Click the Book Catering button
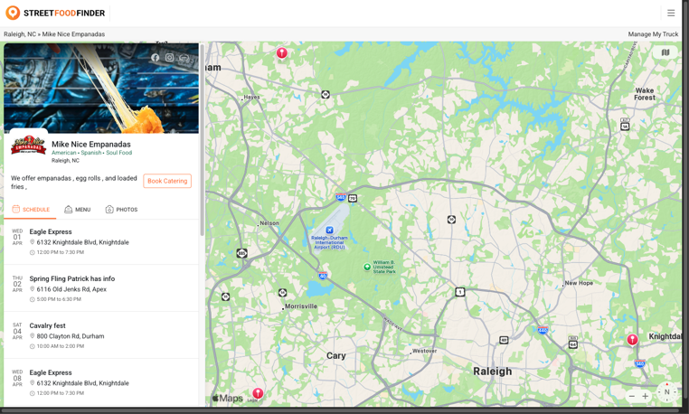Viewport: 689px width, 414px height. coord(167,181)
